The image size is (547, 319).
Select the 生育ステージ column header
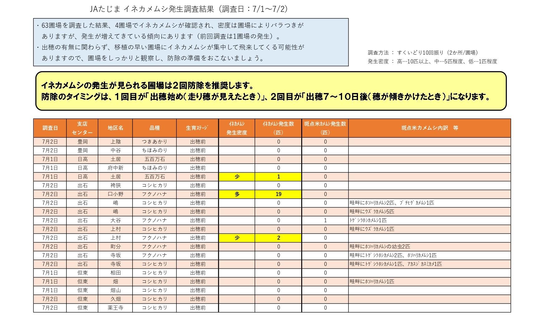197,128
